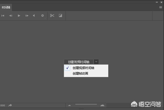
Task: Collapse the panel with double-arrow icon
Action: point(157,2)
